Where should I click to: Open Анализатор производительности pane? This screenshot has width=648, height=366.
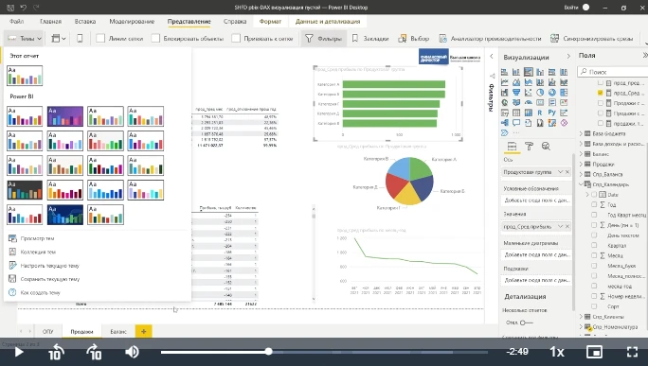point(490,39)
